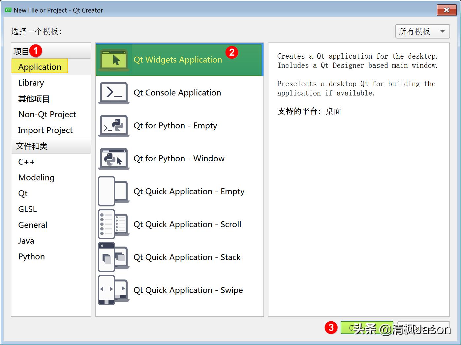This screenshot has height=345, width=461.
Task: Click the Cancel button
Action: point(424,328)
